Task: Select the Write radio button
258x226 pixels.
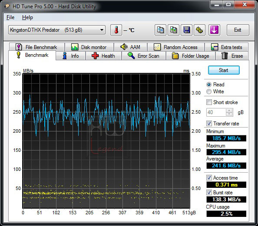Action: (x=209, y=92)
